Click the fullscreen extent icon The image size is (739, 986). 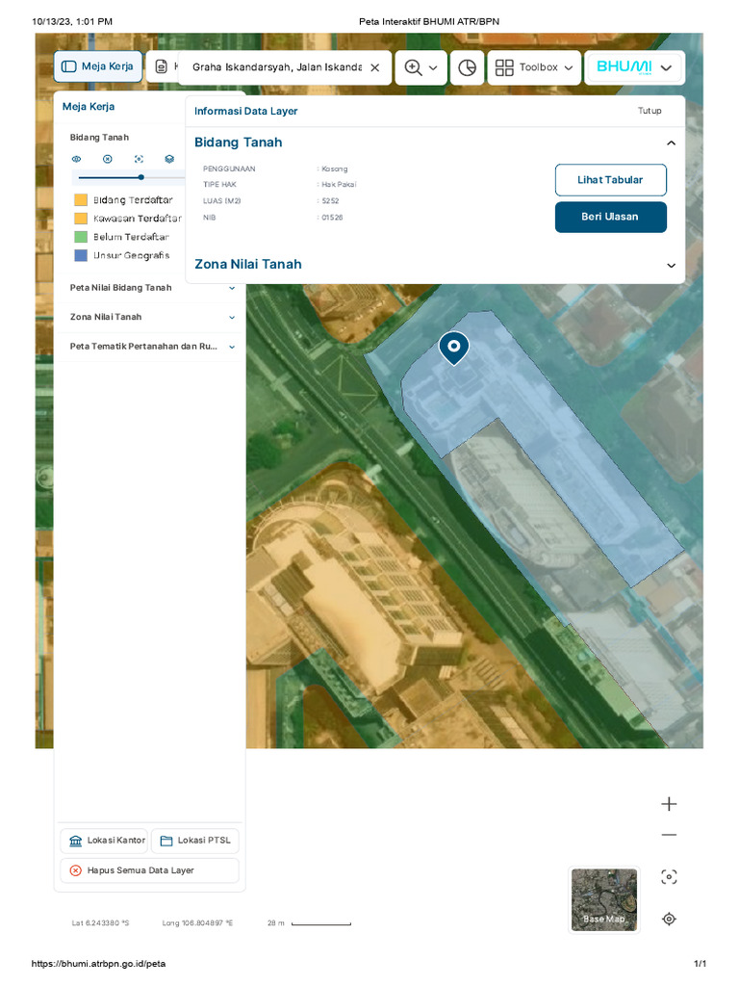pyautogui.click(x=669, y=876)
